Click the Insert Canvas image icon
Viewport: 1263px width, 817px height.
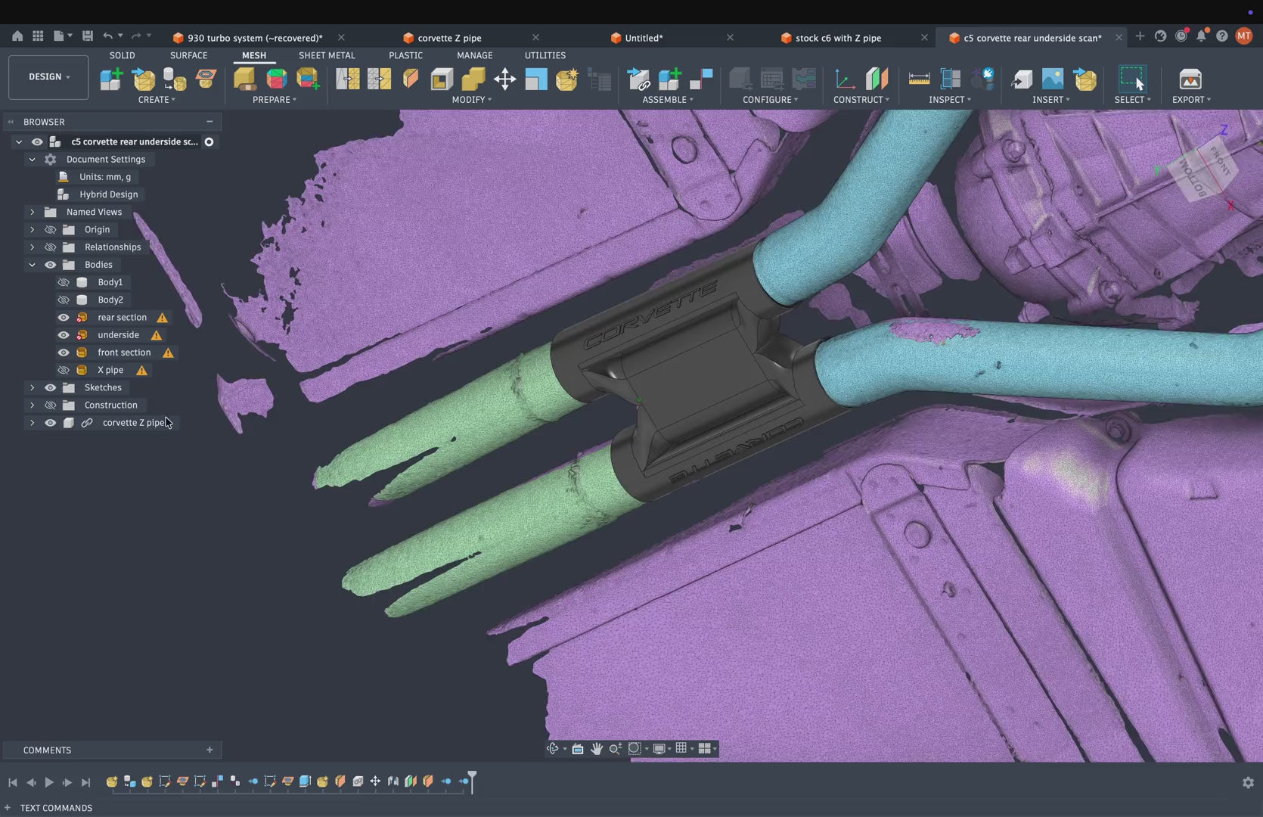(1053, 79)
